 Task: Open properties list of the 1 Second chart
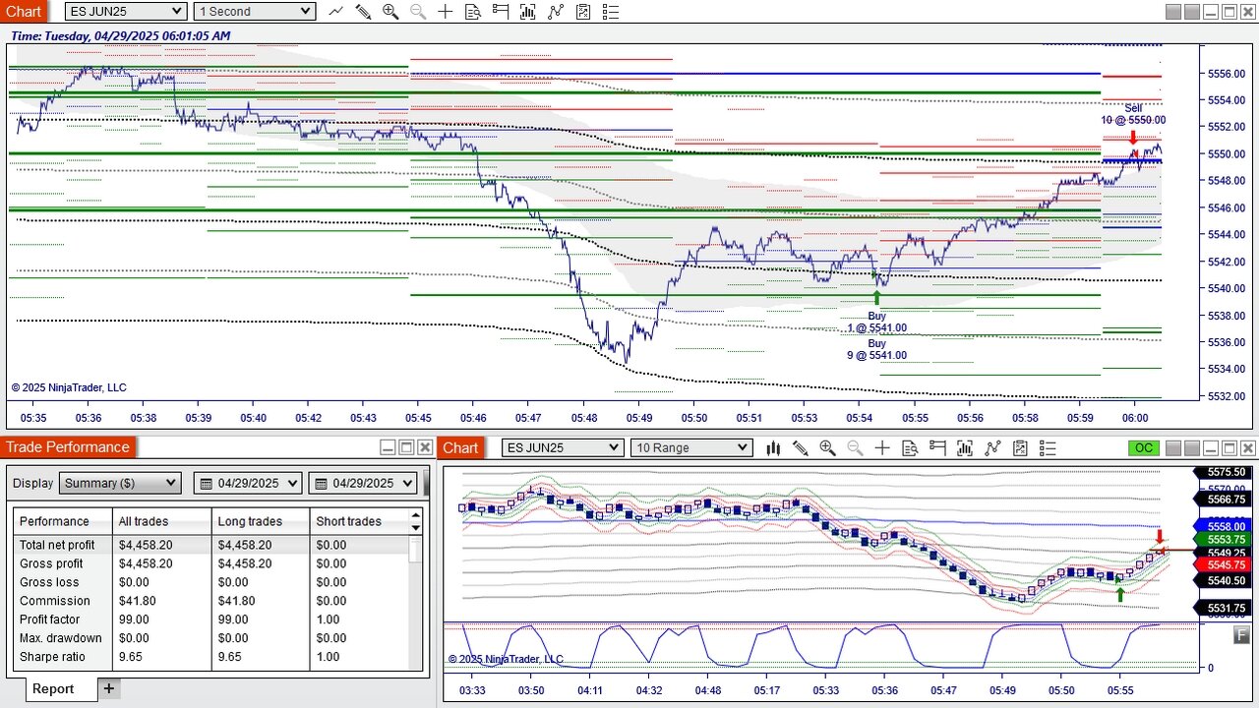pyautogui.click(x=611, y=12)
